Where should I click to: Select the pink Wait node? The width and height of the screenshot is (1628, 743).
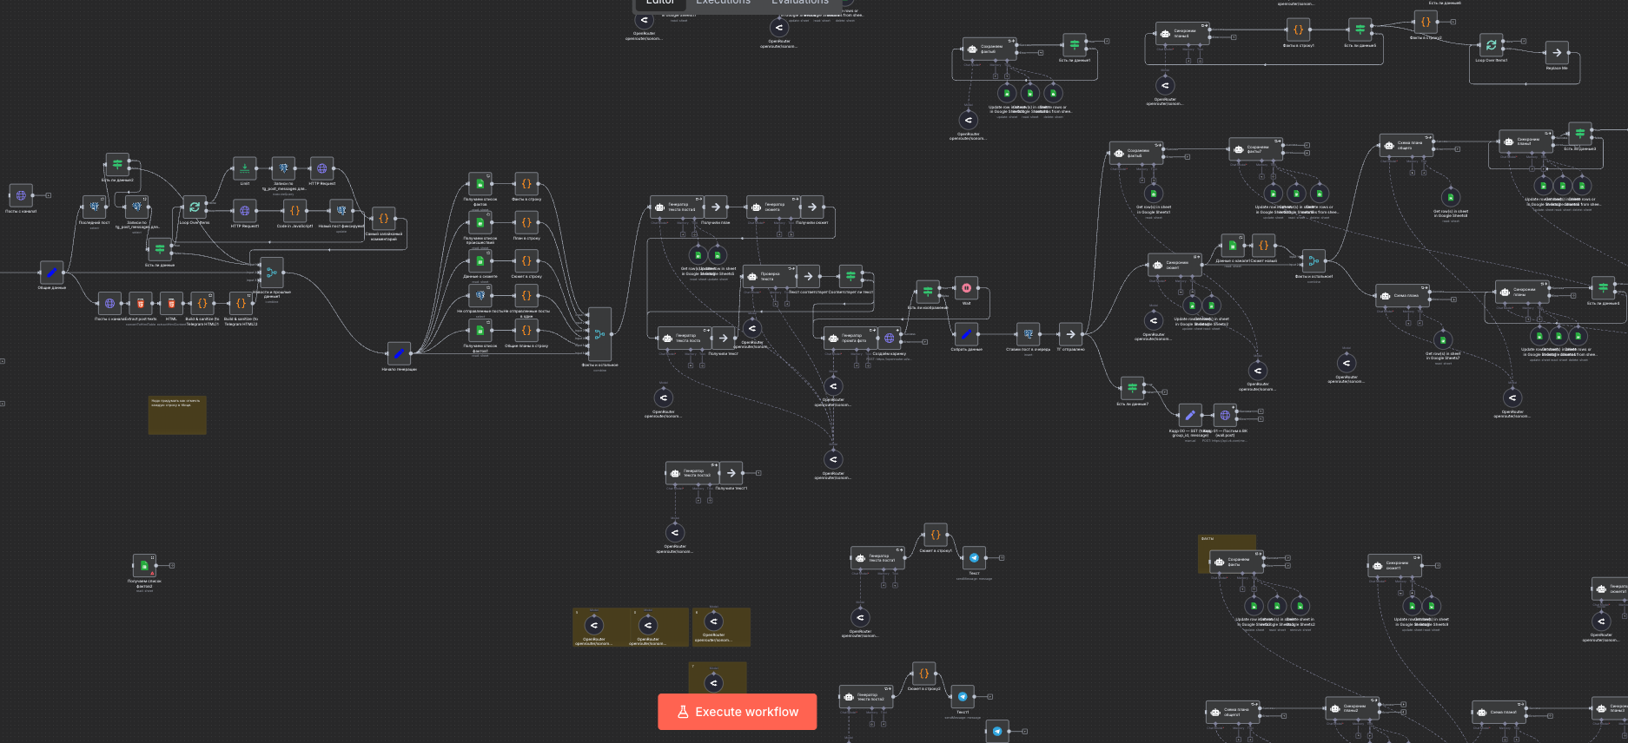click(x=966, y=288)
